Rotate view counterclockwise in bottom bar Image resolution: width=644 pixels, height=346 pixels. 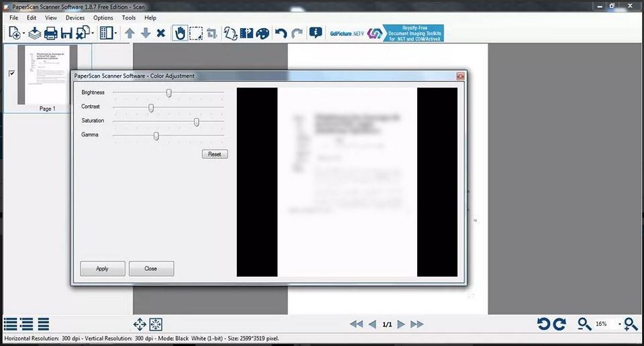pyautogui.click(x=543, y=324)
